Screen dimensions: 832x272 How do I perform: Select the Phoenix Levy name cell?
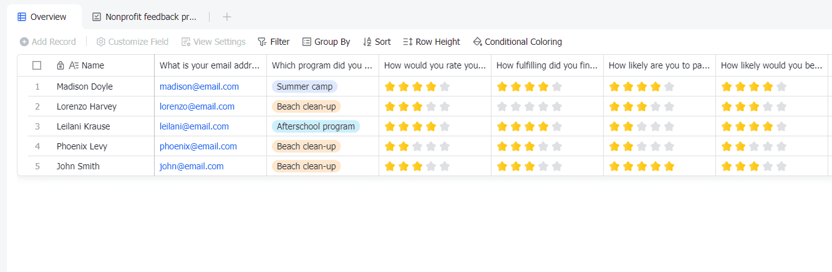click(x=82, y=146)
